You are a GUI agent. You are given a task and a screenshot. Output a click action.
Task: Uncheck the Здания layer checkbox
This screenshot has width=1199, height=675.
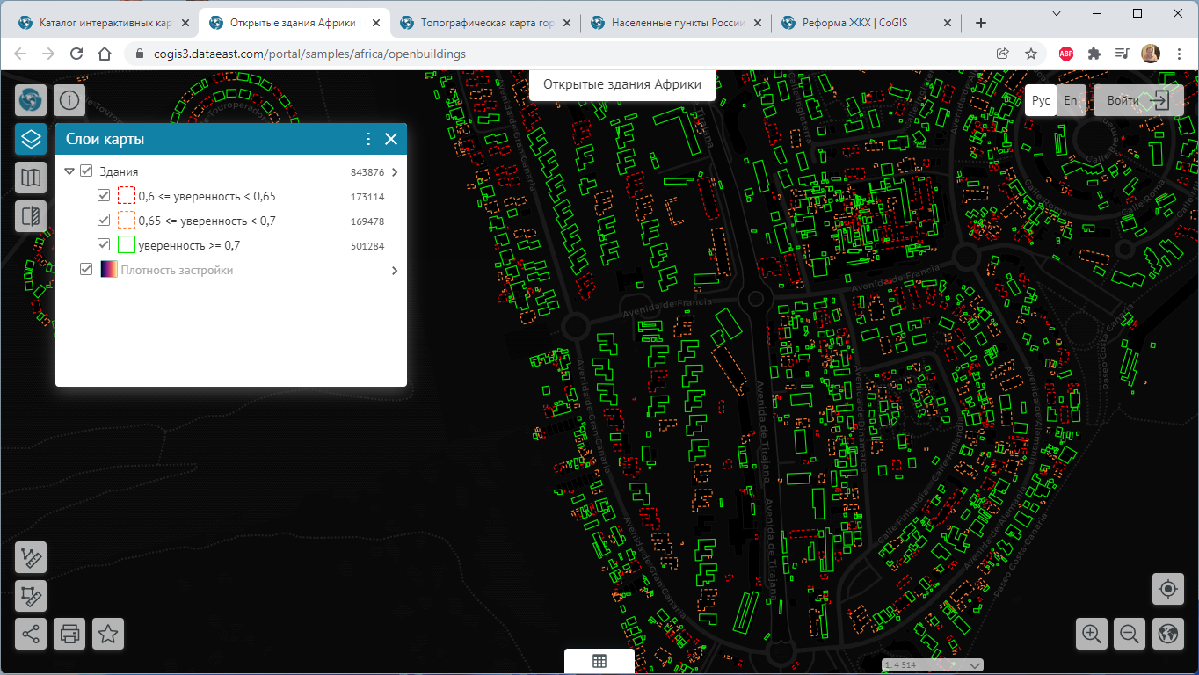tap(86, 171)
